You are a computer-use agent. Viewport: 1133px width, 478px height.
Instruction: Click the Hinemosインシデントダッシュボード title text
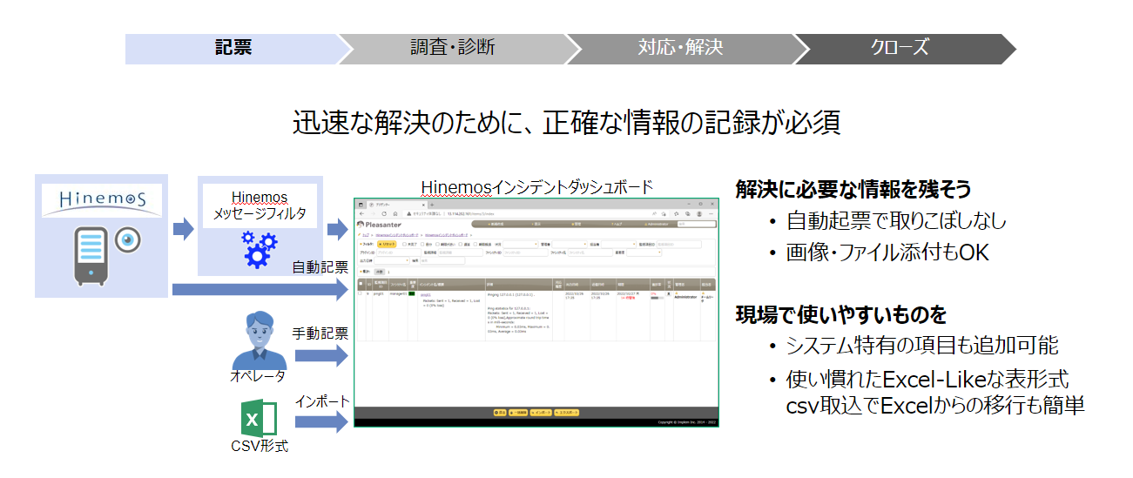(x=536, y=187)
